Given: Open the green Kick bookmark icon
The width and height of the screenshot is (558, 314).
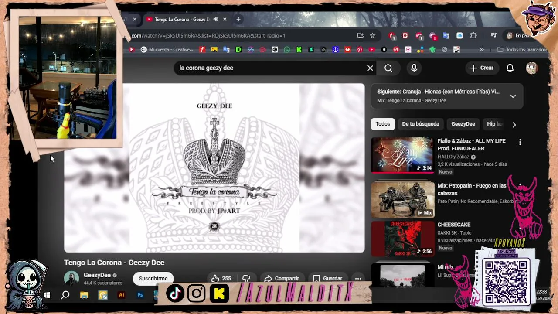Looking at the screenshot, I should click(x=299, y=50).
